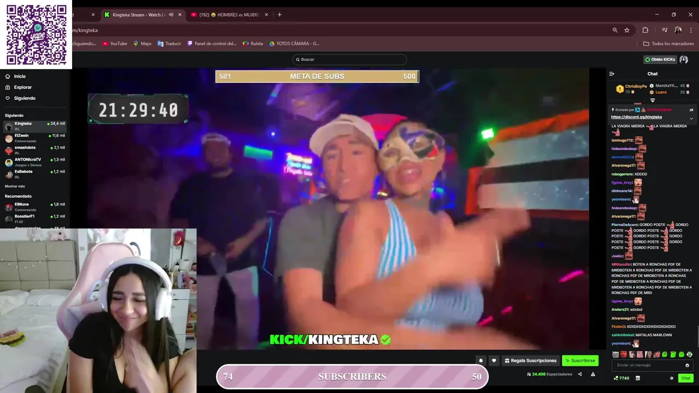699x393 pixels.
Task: Select EsBebote channel in sidebar
Action: [x=35, y=174]
